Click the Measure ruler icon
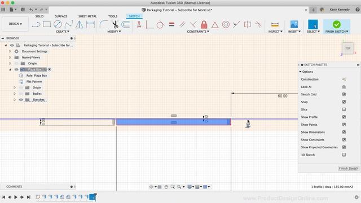 [x=275, y=25]
